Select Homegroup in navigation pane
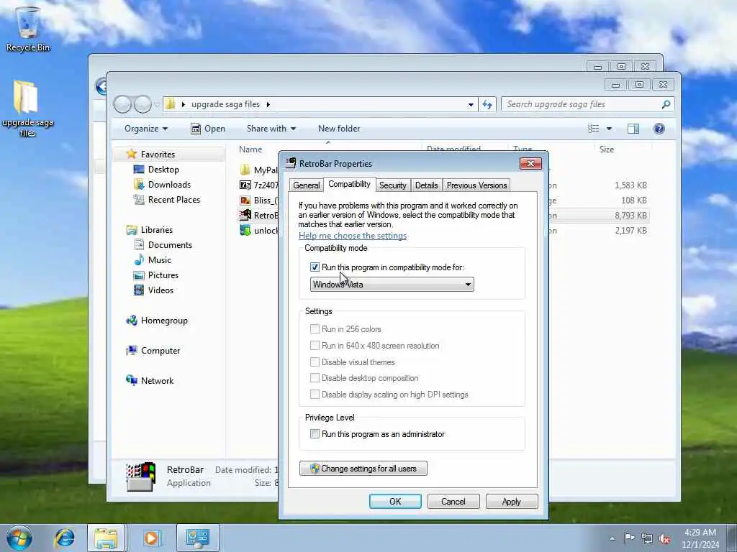 coord(164,321)
